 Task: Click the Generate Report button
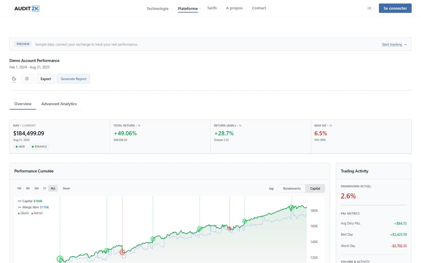(73, 79)
